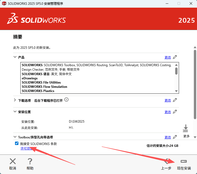Uncheck 我接受 SOLIDWORKS 条款 checkbox
The width and height of the screenshot is (197, 174).
pos(17,143)
